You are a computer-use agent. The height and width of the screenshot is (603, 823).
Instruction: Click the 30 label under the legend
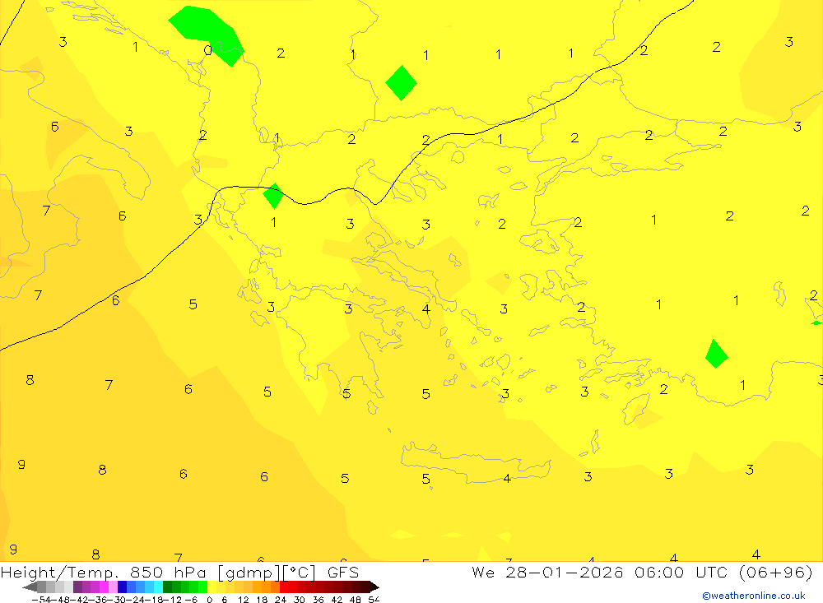pyautogui.click(x=300, y=600)
